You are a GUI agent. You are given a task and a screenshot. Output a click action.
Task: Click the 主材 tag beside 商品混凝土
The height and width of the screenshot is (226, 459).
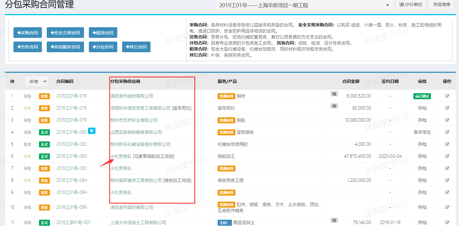click(x=224, y=223)
